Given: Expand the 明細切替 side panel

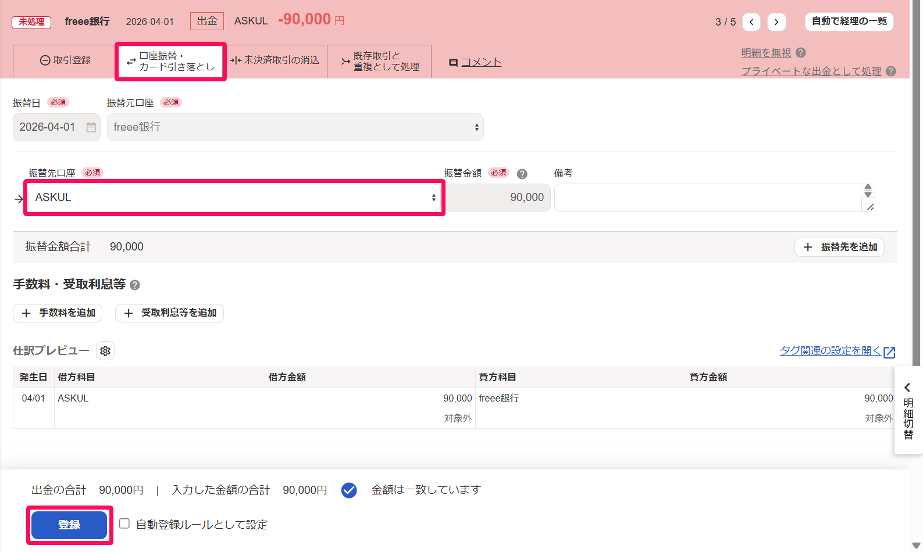Looking at the screenshot, I should [908, 410].
